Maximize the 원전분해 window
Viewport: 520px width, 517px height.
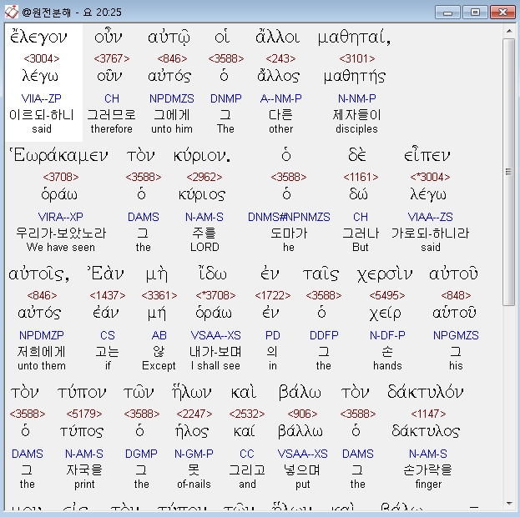(475, 13)
